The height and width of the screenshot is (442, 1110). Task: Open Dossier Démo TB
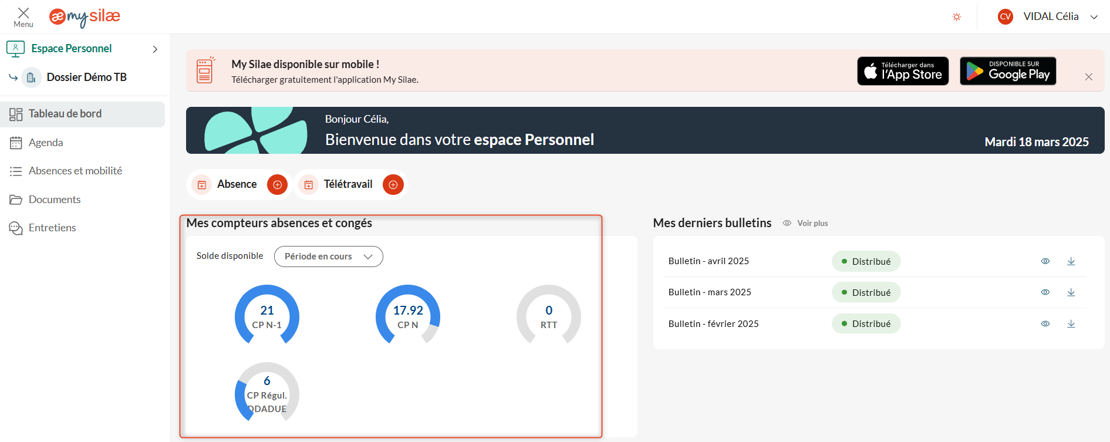tap(86, 77)
